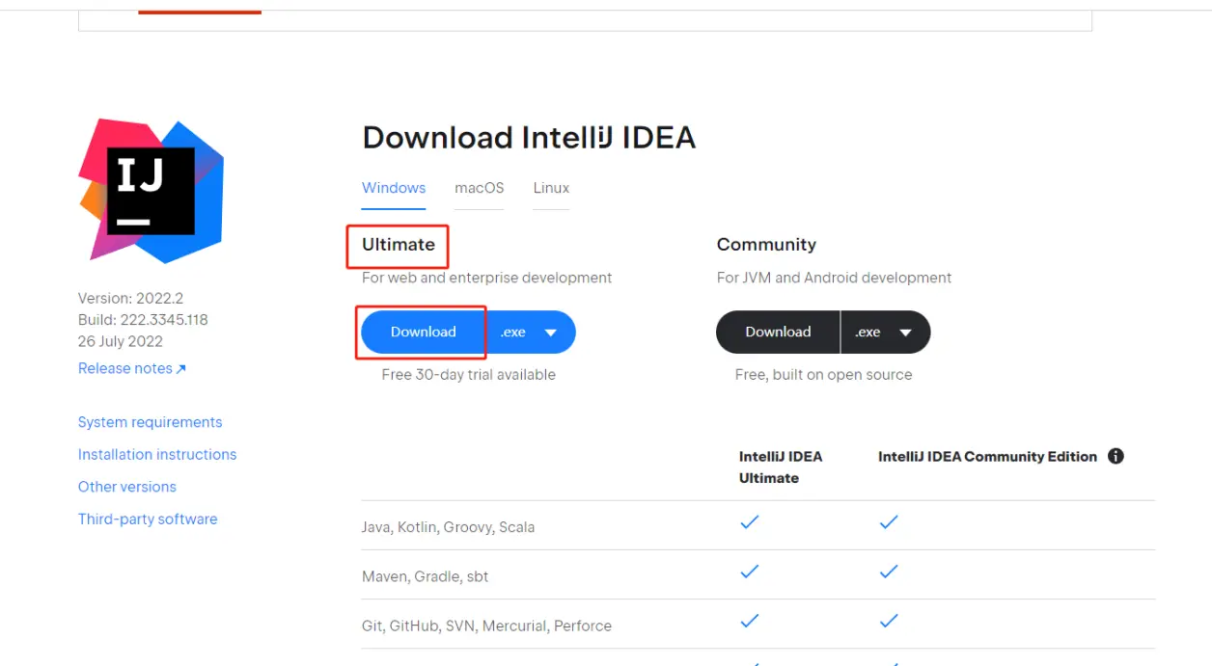Click Ultimate checkmark for Git, GitHub row
Screen dimensions: 1212x666
tap(749, 621)
